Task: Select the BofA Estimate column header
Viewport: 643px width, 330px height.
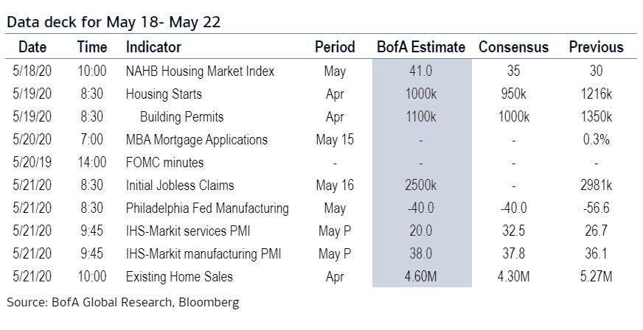Action: tap(421, 47)
